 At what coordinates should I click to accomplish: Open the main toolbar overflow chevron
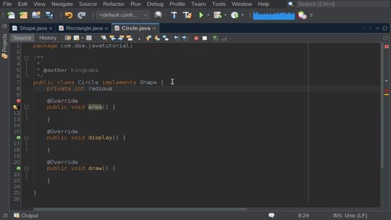[311, 15]
